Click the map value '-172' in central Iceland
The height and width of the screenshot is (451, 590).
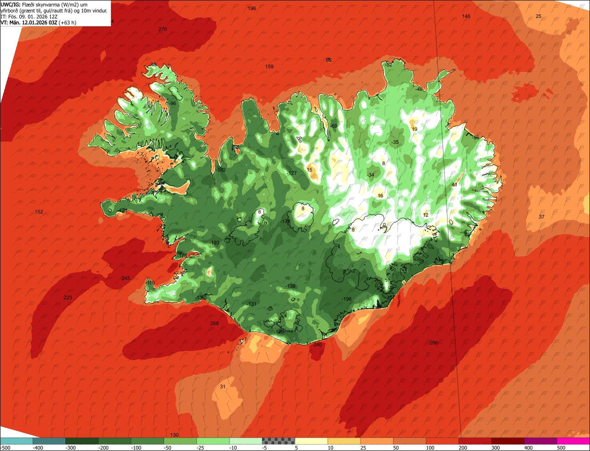[x=286, y=222]
